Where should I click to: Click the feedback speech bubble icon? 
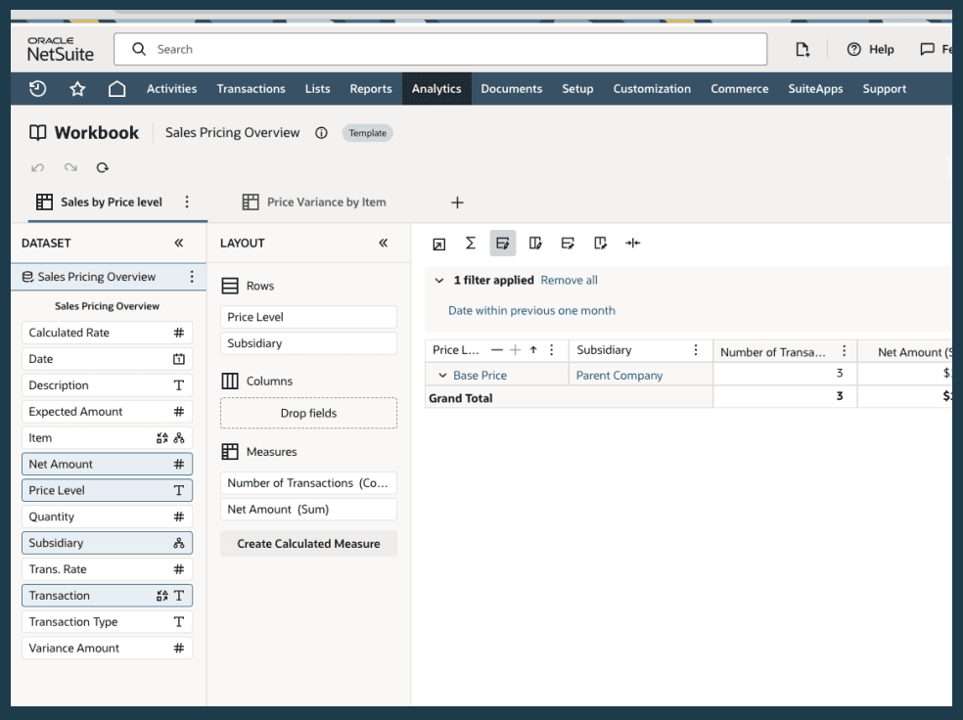point(928,49)
